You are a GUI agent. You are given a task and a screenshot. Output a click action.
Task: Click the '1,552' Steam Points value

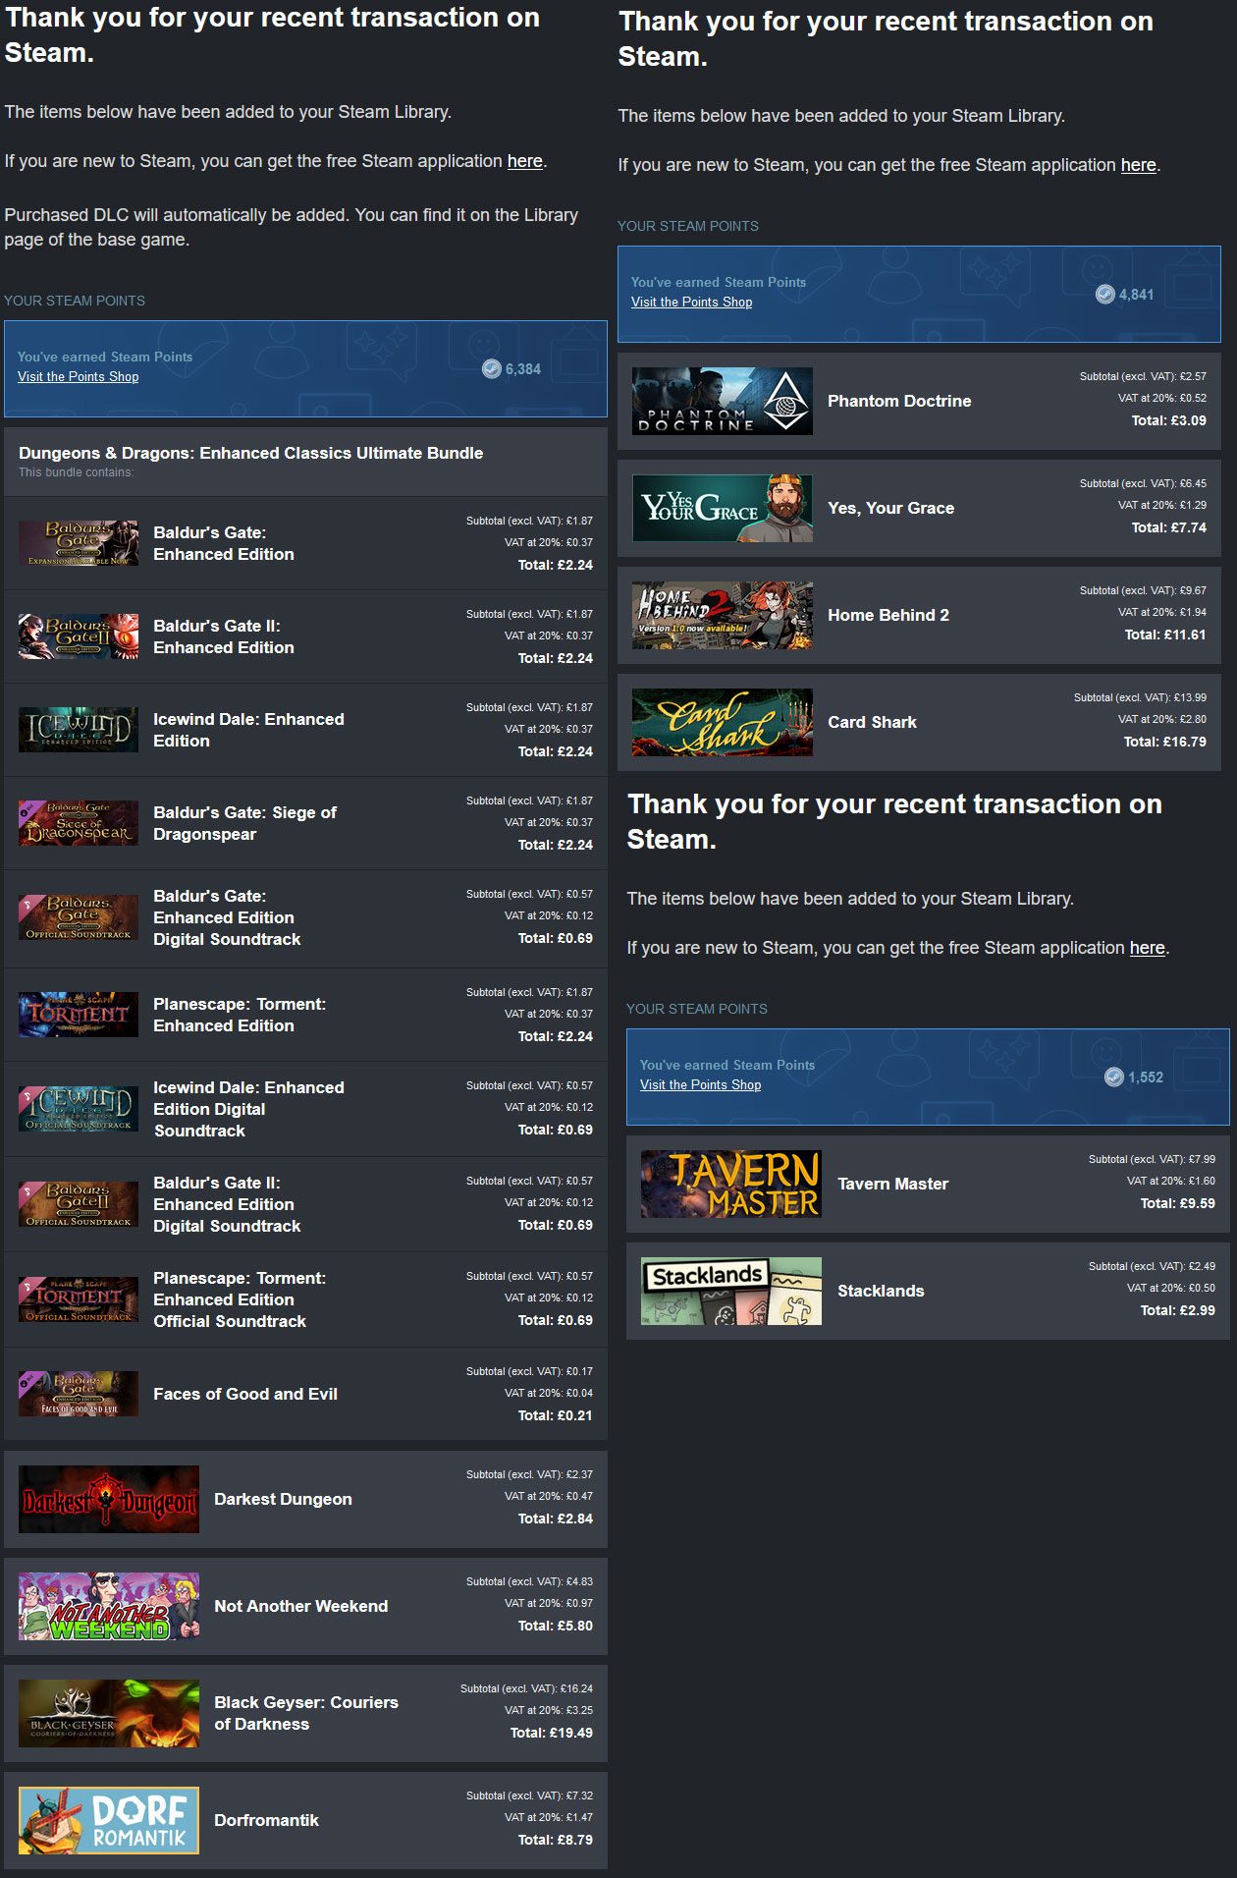coord(1146,1077)
